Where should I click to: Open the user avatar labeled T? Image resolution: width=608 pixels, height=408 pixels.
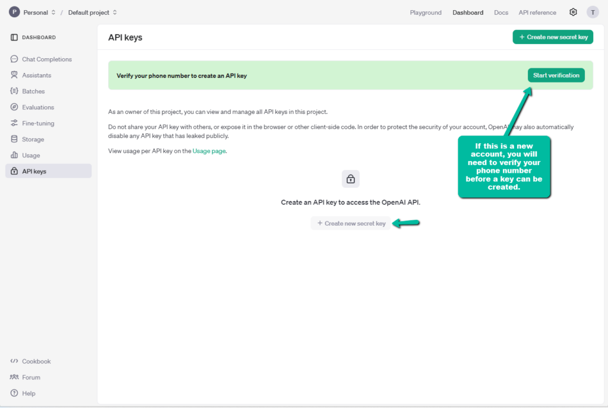tap(593, 12)
